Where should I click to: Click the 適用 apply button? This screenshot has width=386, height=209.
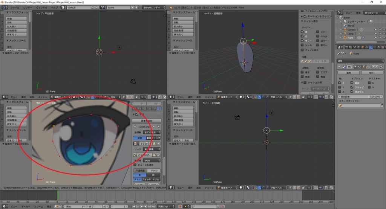349,73
